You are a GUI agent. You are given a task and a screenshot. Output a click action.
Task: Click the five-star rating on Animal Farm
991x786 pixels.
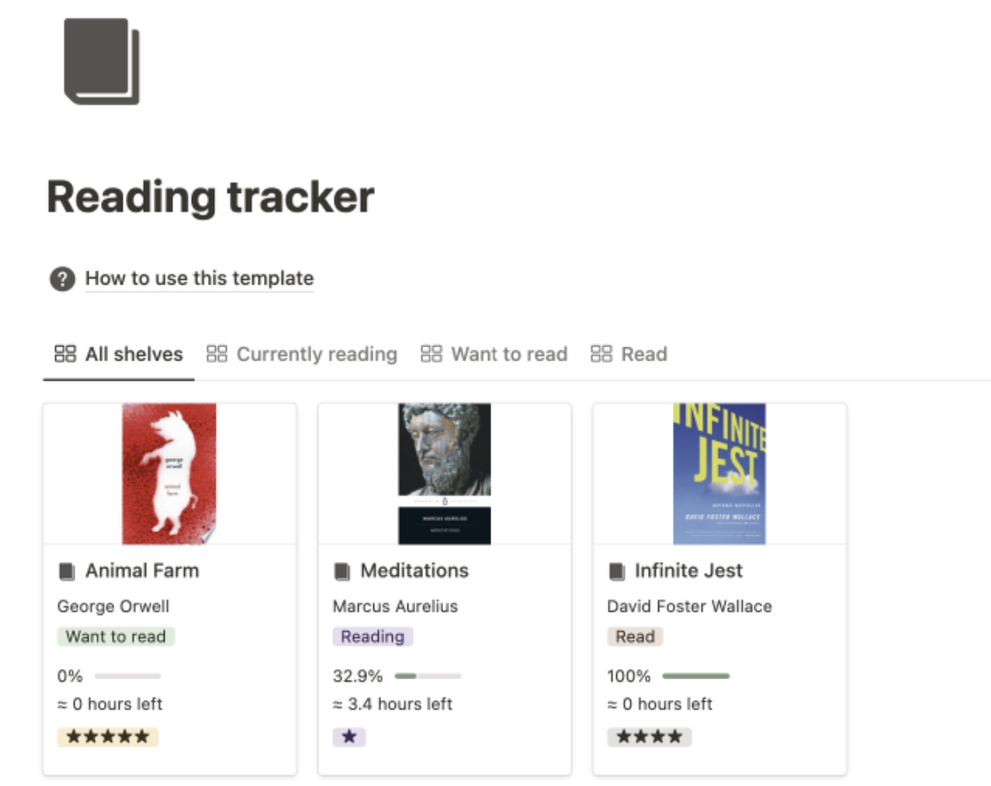tap(107, 736)
